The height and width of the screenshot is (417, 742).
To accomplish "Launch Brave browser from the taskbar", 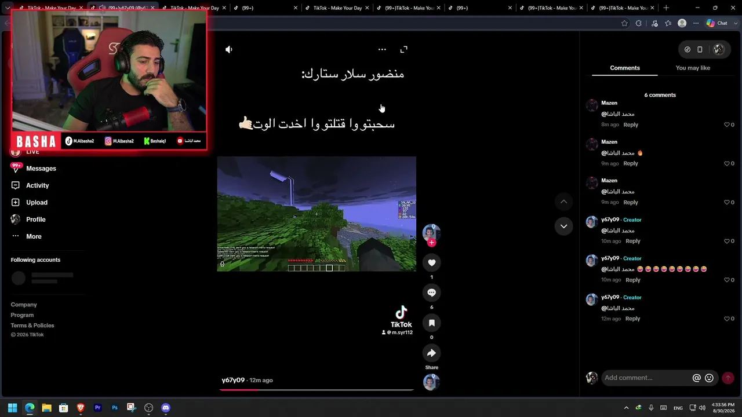I will point(81,408).
